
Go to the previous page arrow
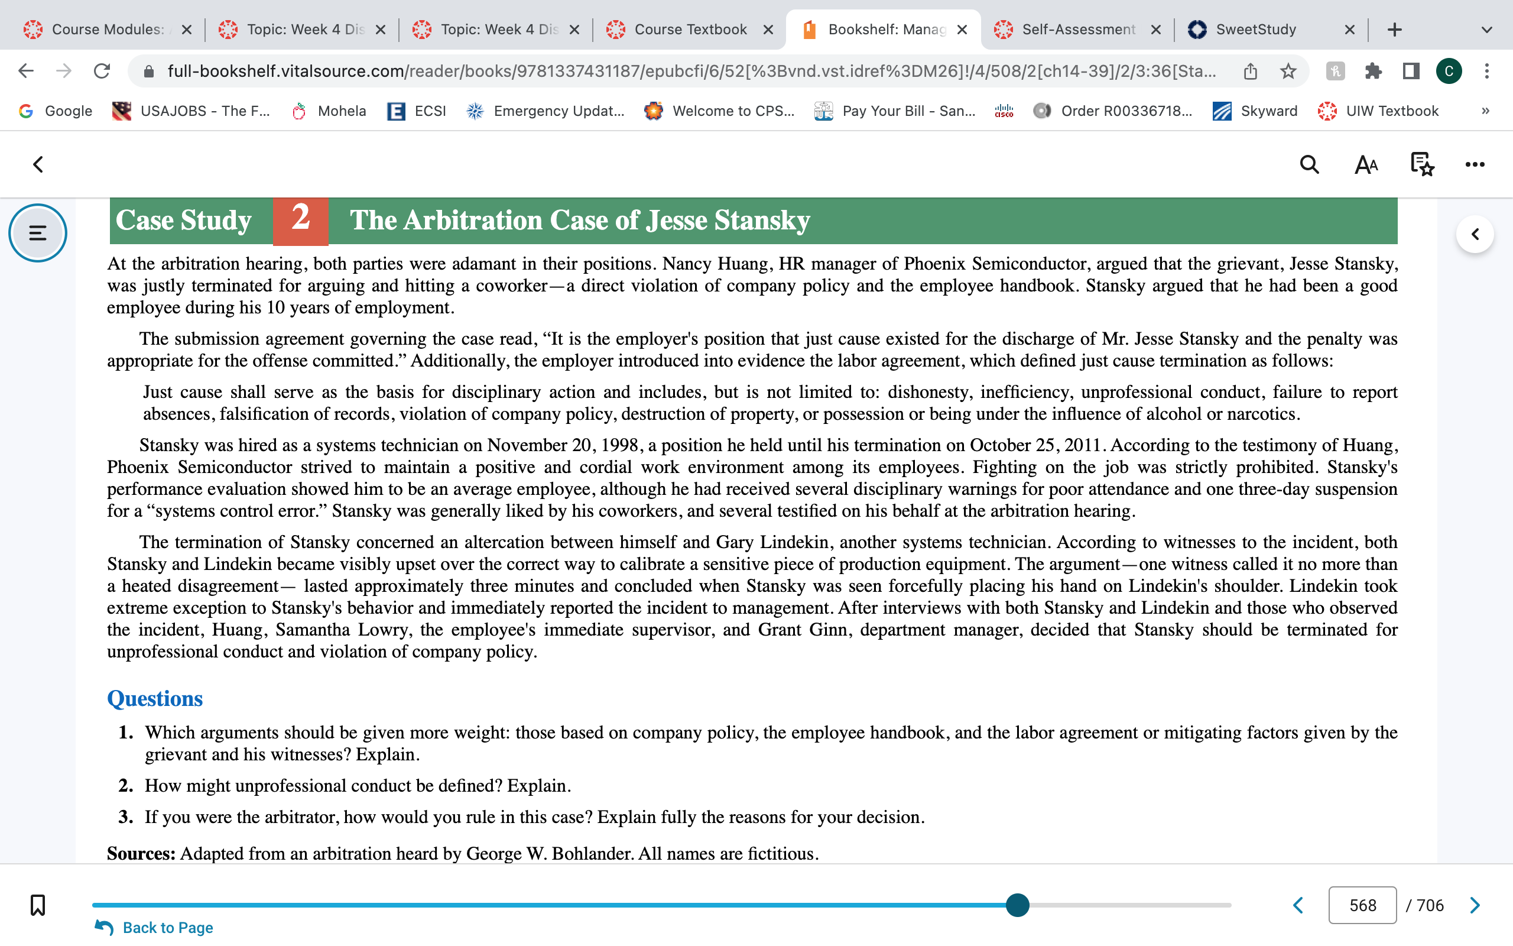click(x=1298, y=905)
